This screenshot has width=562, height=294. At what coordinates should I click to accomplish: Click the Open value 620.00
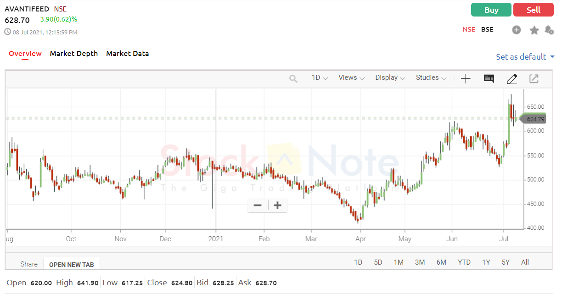point(41,283)
